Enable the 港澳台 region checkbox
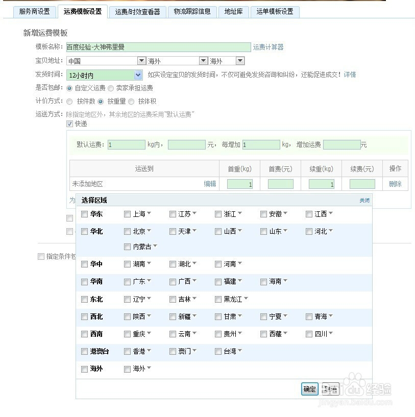The height and width of the screenshot is (417, 415). pyautogui.click(x=84, y=351)
